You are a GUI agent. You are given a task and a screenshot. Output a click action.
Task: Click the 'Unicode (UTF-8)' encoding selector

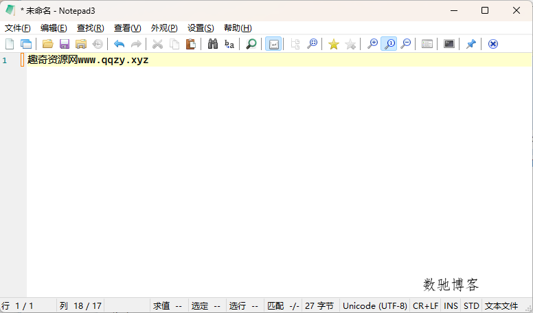coord(375,306)
